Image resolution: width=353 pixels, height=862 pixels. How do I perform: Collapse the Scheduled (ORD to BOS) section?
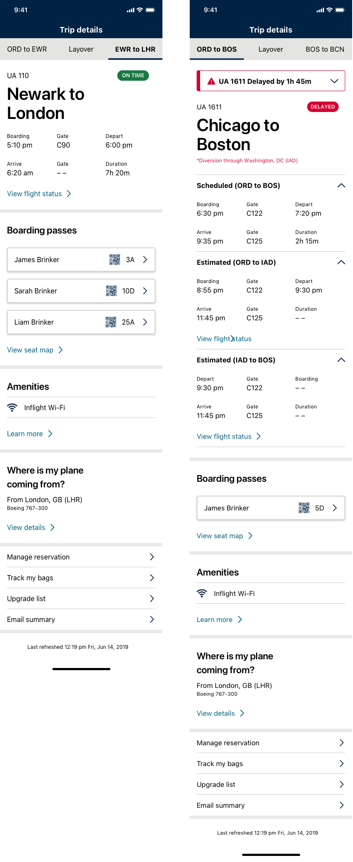click(341, 185)
